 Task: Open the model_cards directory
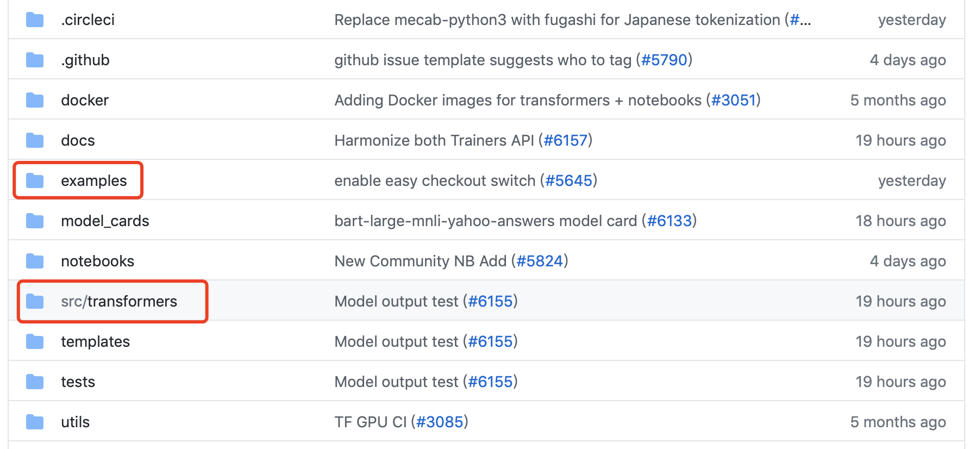[x=105, y=221]
